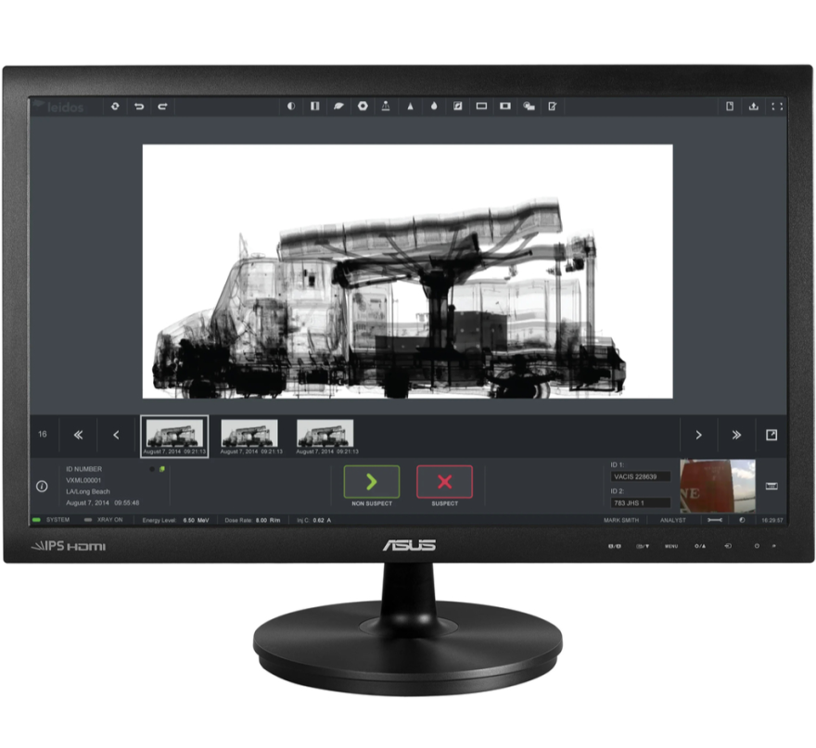The image size is (816, 748).
Task: Select the water drop tool icon
Action: point(434,107)
